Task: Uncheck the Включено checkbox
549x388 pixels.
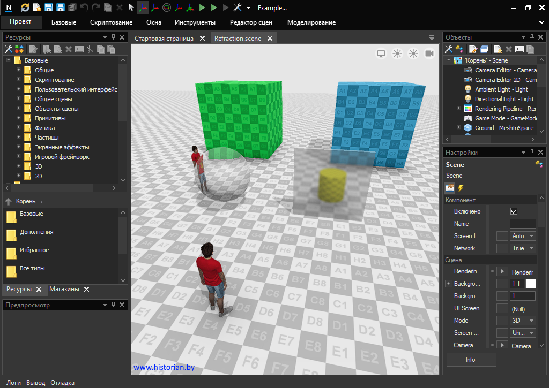Action: click(x=514, y=211)
